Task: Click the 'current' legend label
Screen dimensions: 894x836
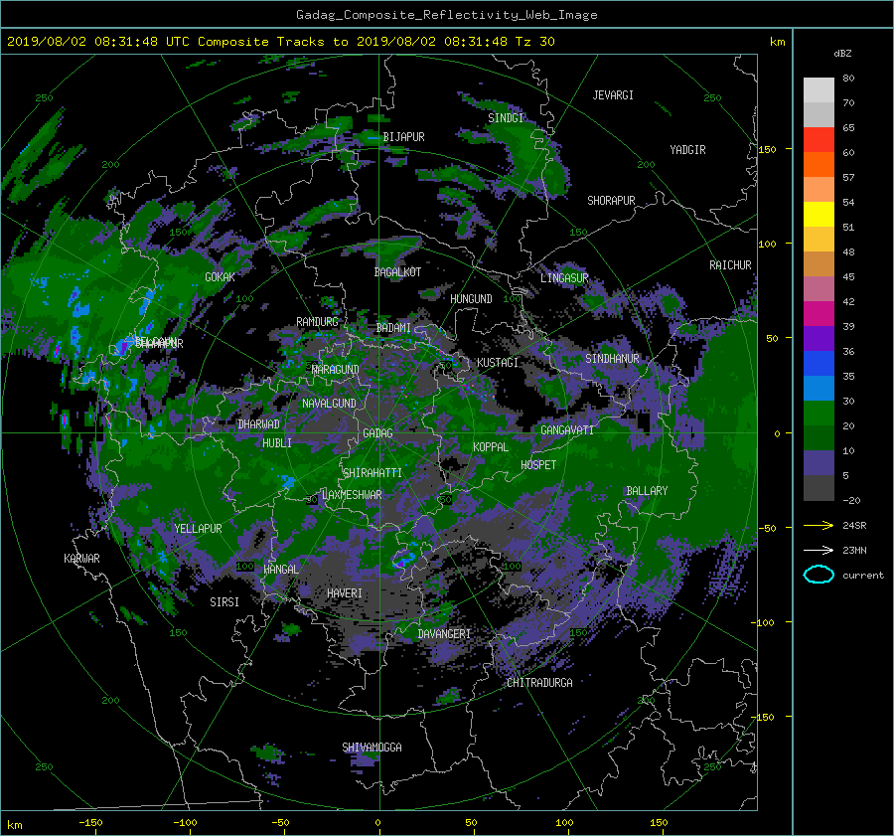Action: click(863, 576)
